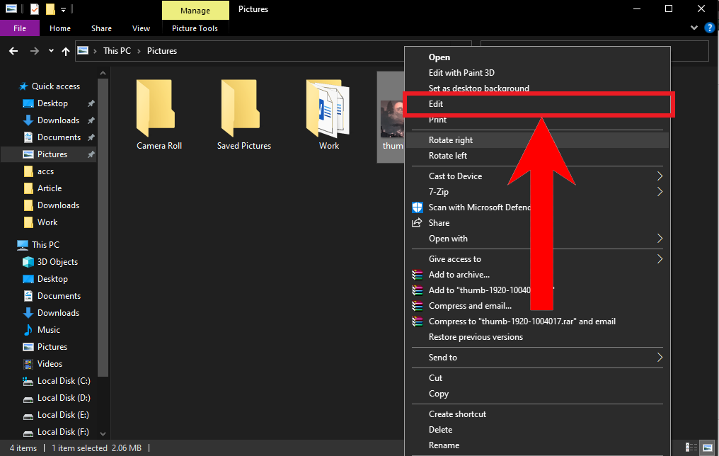This screenshot has width=719, height=456.
Task: Click Pictures in the address bar
Action: coord(162,51)
